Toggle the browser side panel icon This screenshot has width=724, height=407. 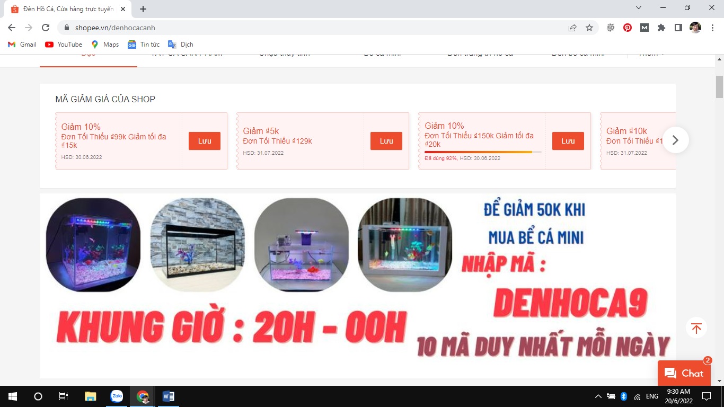click(x=678, y=28)
